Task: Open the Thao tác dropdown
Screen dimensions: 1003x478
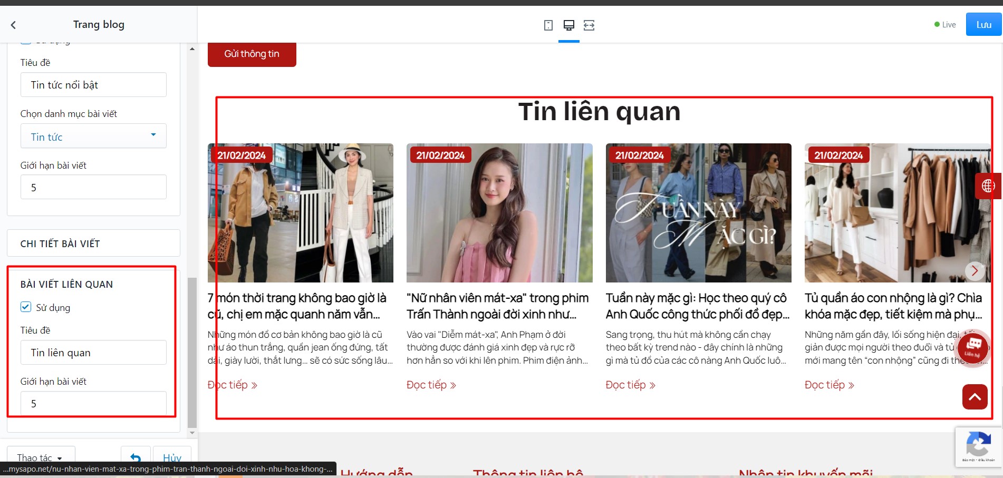Action: (41, 457)
